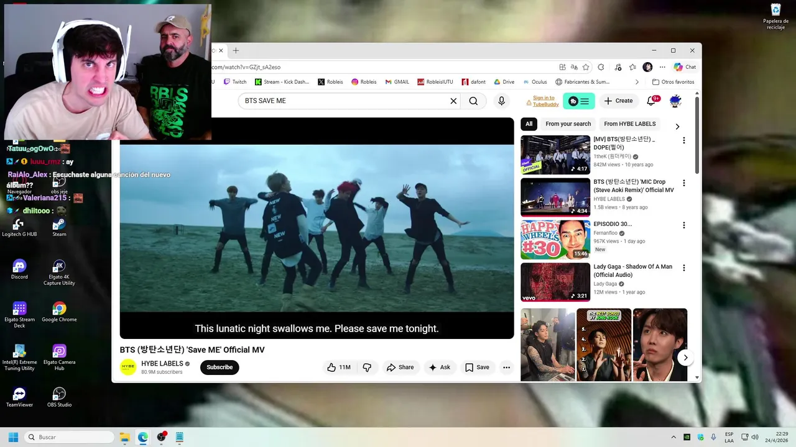Open the YouTube account avatar menu
The image size is (796, 447).
tap(675, 101)
